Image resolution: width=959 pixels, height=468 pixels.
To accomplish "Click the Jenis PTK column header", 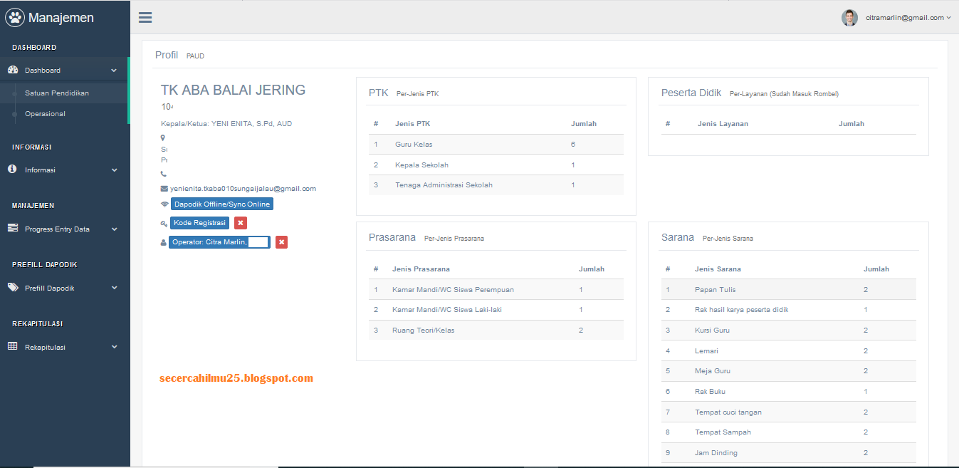I will point(412,124).
